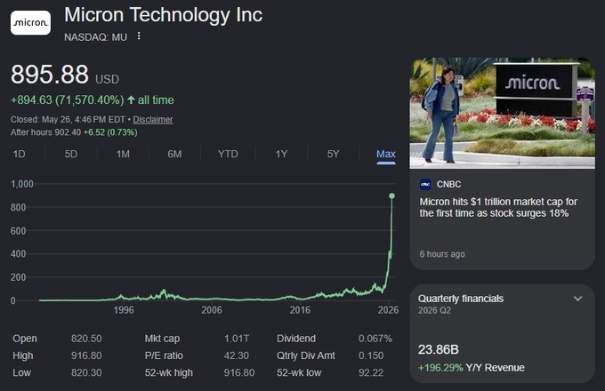Screen dimensions: 605x391
Task: Click the CNBC source logo icon
Action: pos(425,184)
